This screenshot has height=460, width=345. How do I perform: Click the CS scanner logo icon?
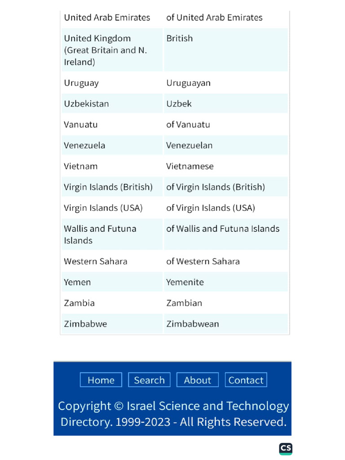tap(286, 448)
